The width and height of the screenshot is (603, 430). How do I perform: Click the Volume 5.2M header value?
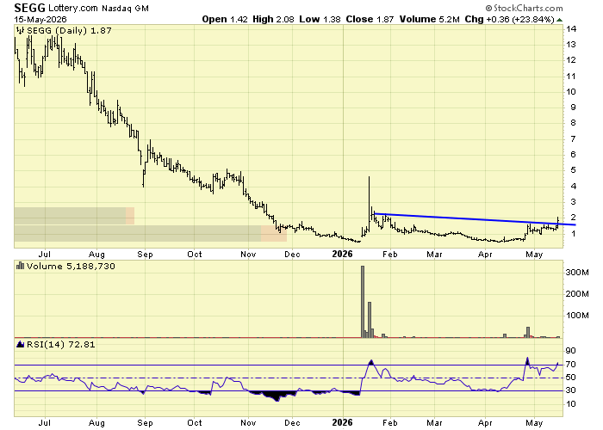[x=430, y=19]
